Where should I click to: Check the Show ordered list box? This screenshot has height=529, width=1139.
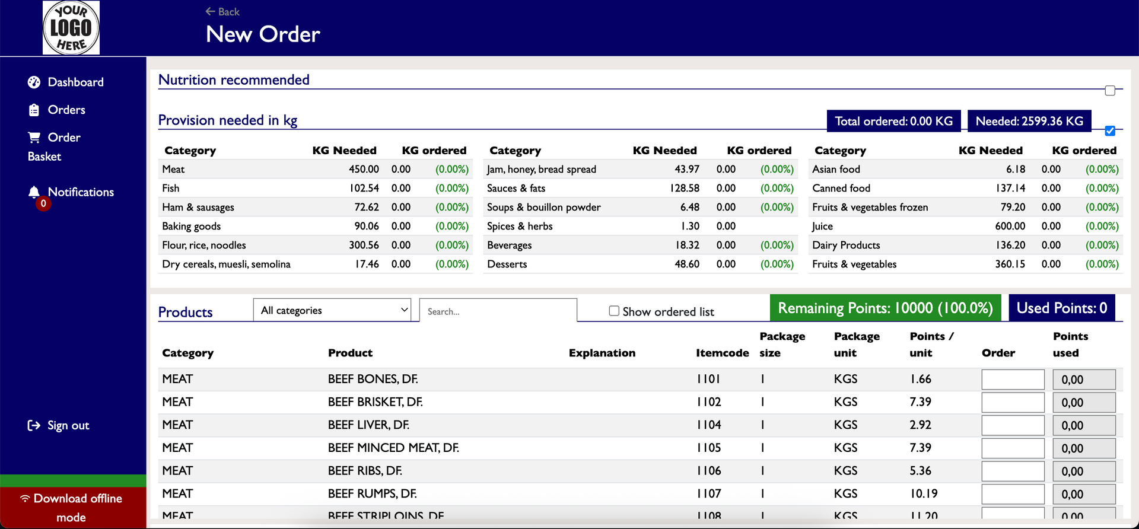(x=614, y=311)
